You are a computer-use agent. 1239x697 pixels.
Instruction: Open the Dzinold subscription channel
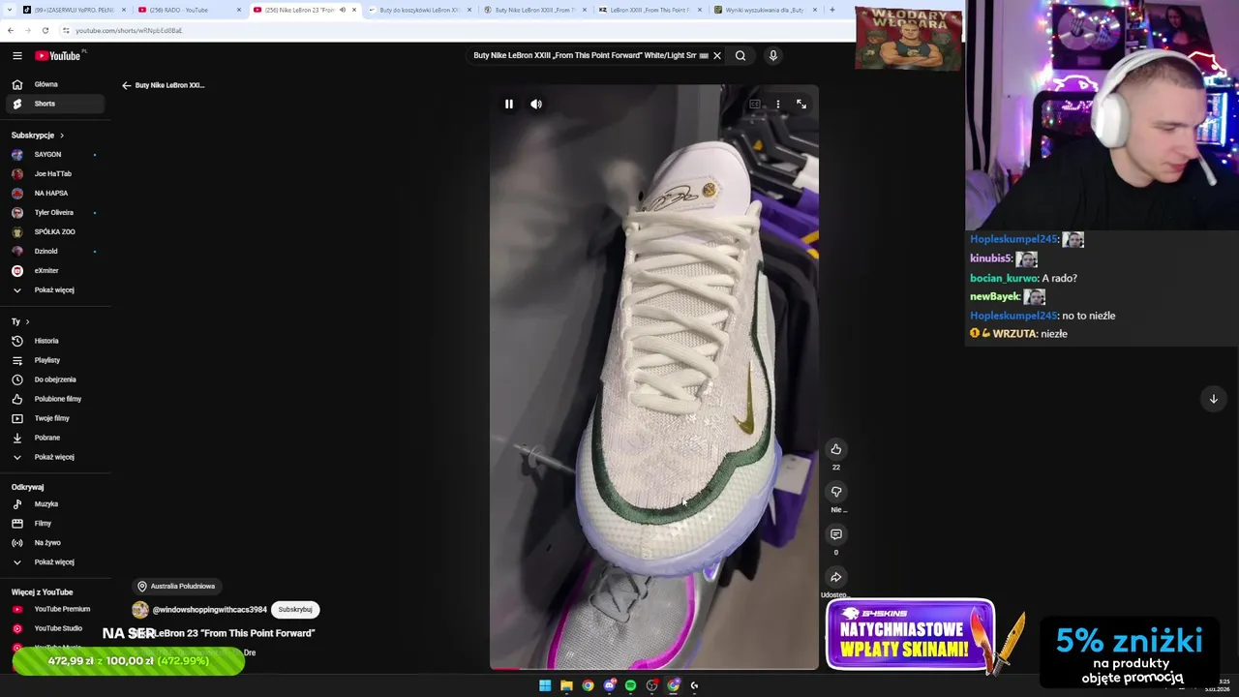[x=56, y=252]
